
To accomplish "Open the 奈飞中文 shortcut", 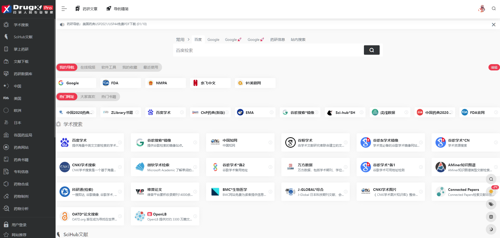I will [x=210, y=83].
